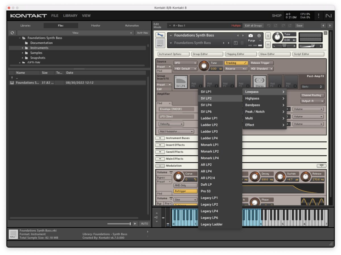Go to previous instrument via arrow beside Save
The image size is (341, 255).
323,26
